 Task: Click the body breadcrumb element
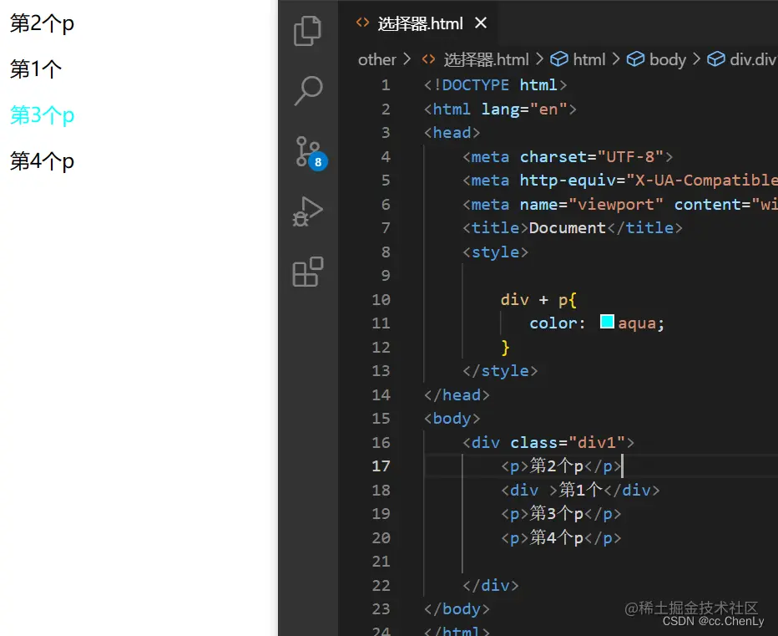point(656,59)
